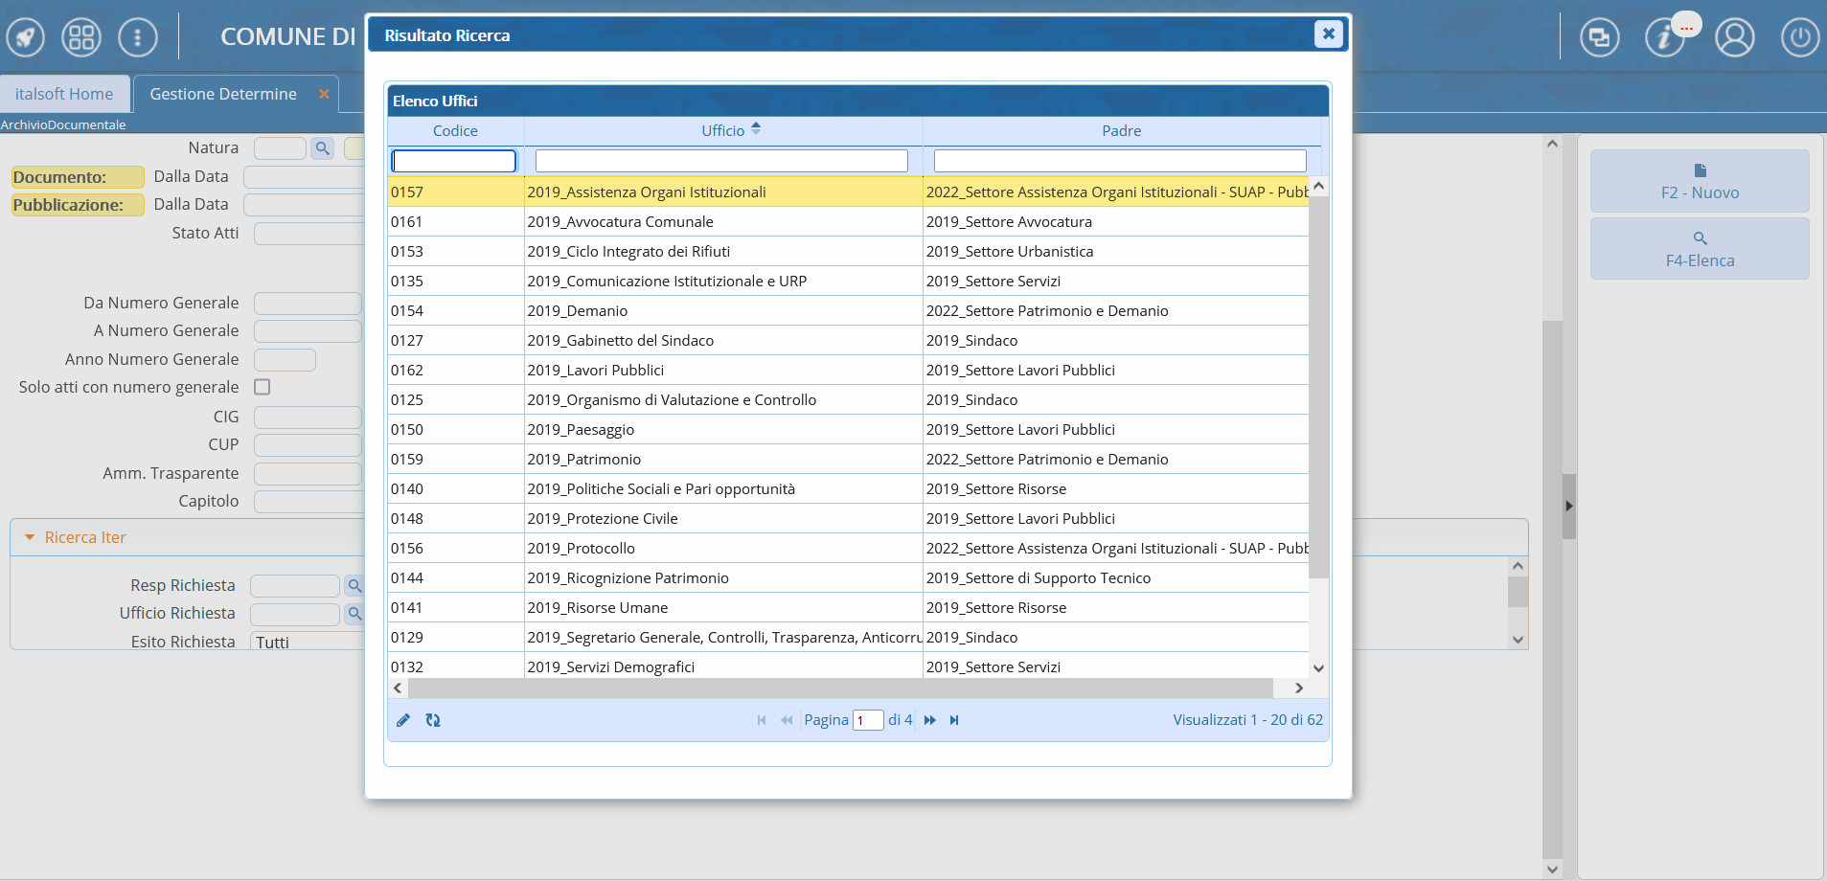Select the Gestione Determine tab
Viewport: 1827px width, 881px height.
point(223,94)
